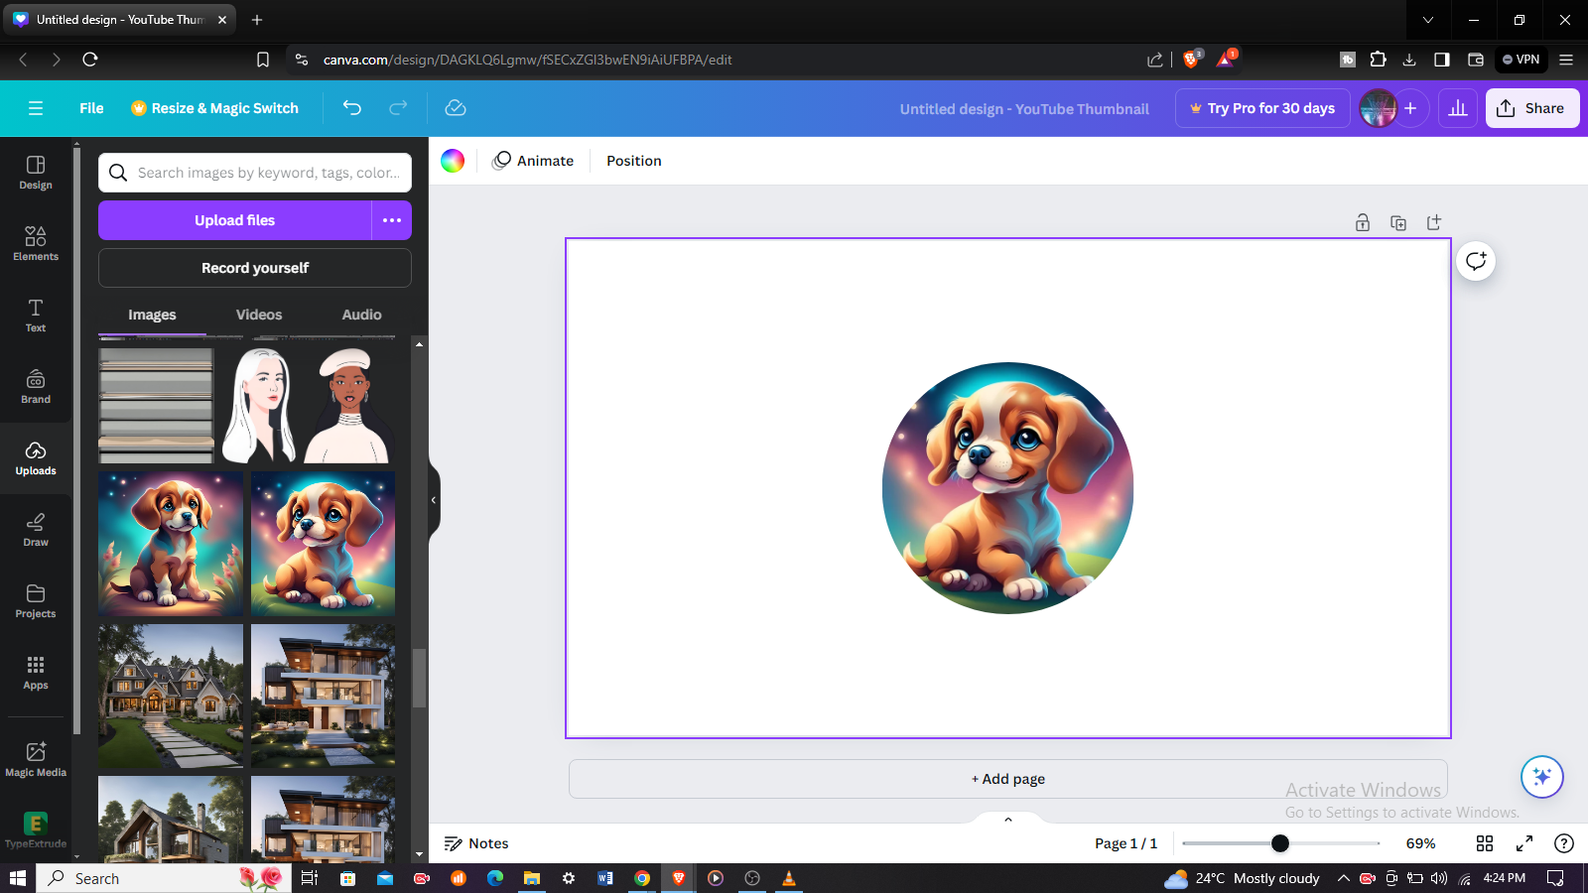Show hidden system tray icons
The height and width of the screenshot is (893, 1588).
click(1343, 878)
